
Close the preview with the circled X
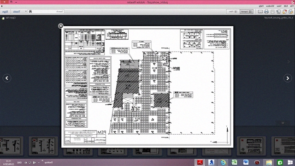pyautogui.click(x=60, y=26)
